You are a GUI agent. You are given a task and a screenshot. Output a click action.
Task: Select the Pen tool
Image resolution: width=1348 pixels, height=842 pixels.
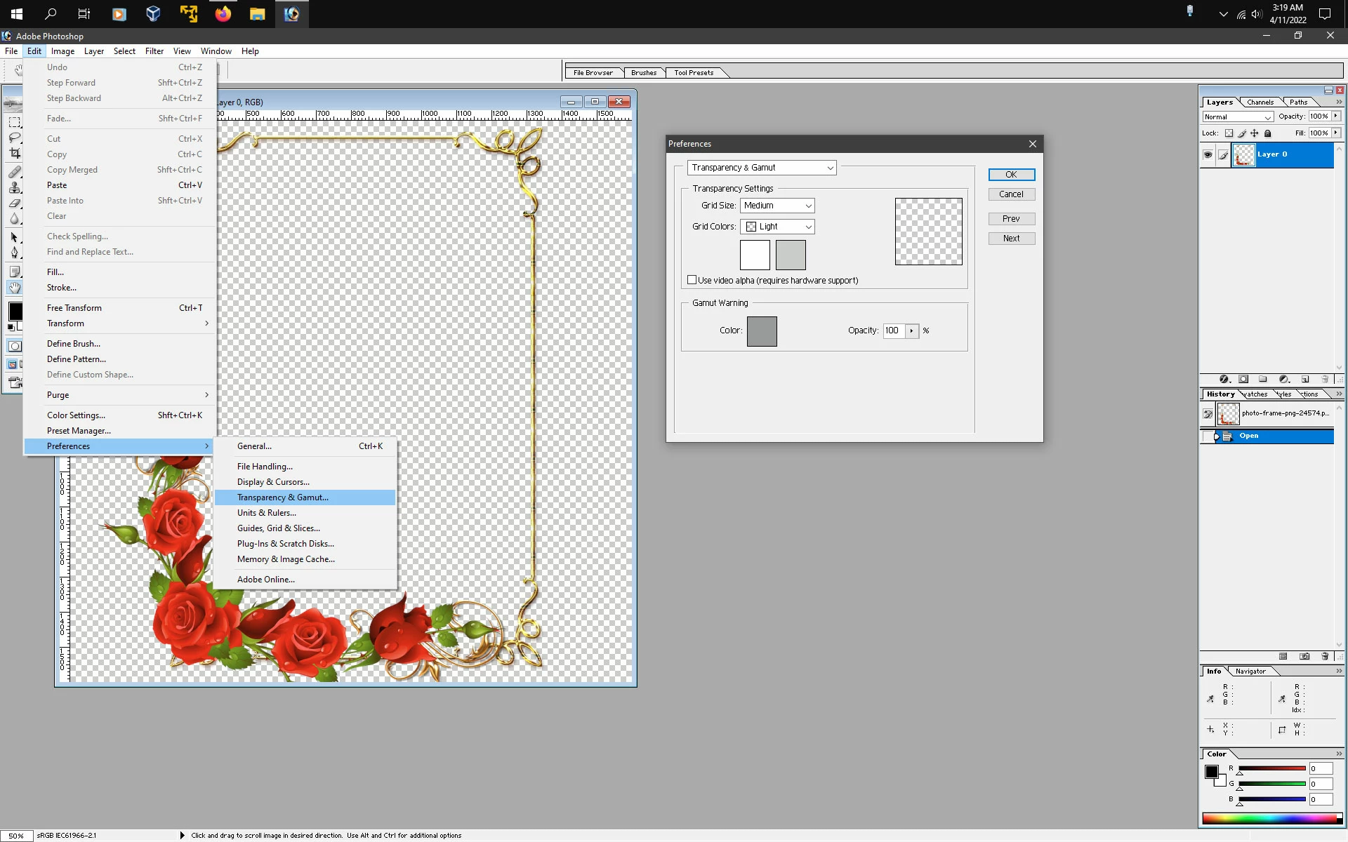coord(14,253)
